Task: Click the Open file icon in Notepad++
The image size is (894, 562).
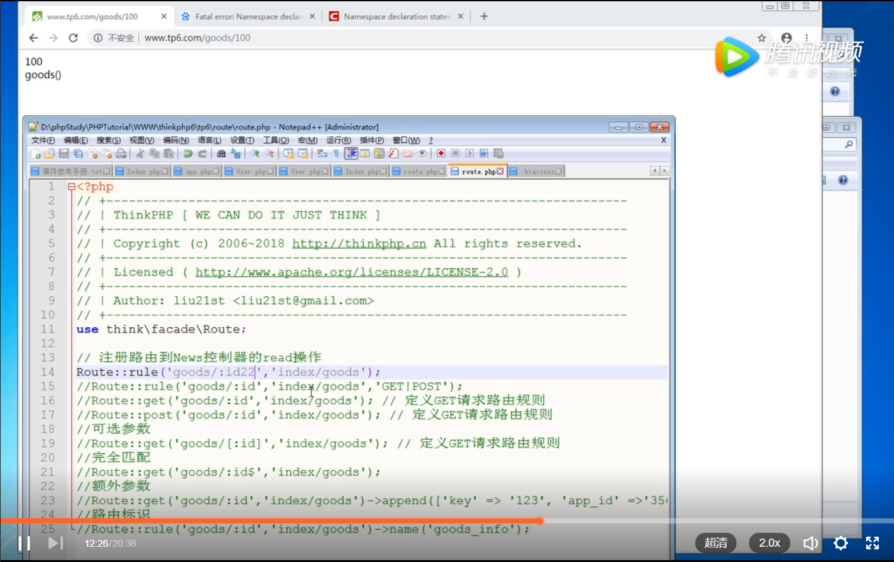Action: (49, 153)
